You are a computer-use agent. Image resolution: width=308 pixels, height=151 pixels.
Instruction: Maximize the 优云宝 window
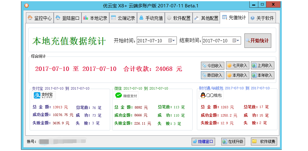coord(262,5)
